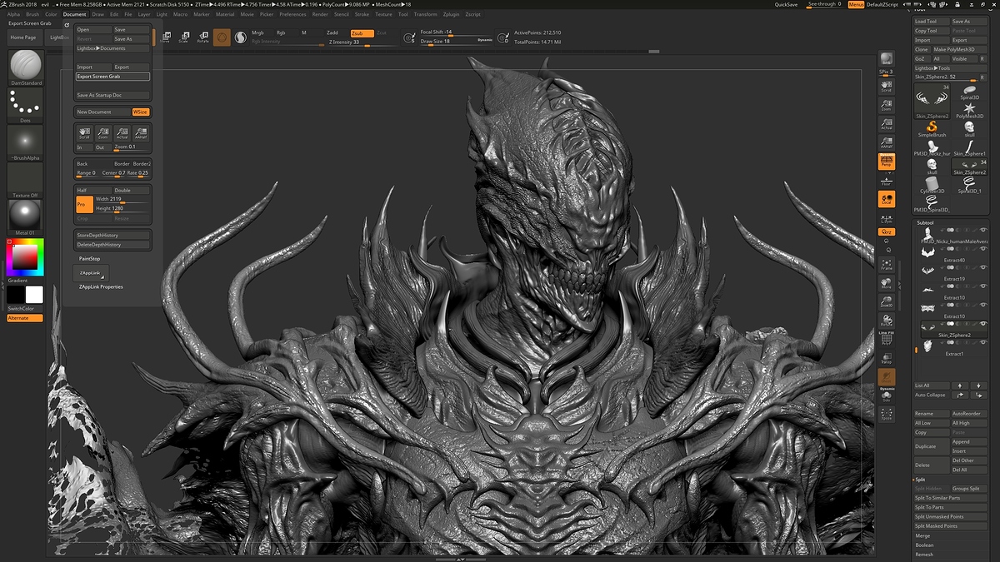Adjust the Z Intensity slider
The height and width of the screenshot is (562, 1000).
click(362, 42)
